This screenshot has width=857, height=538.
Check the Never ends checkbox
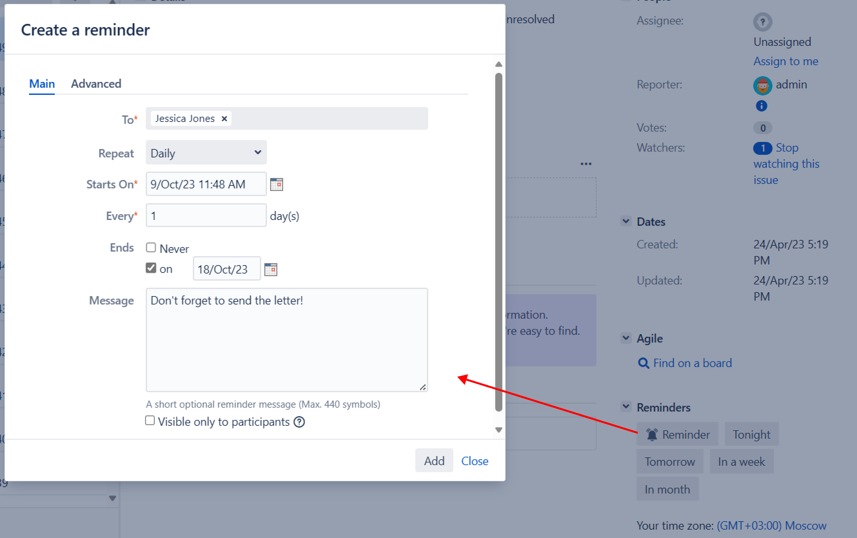coord(151,247)
